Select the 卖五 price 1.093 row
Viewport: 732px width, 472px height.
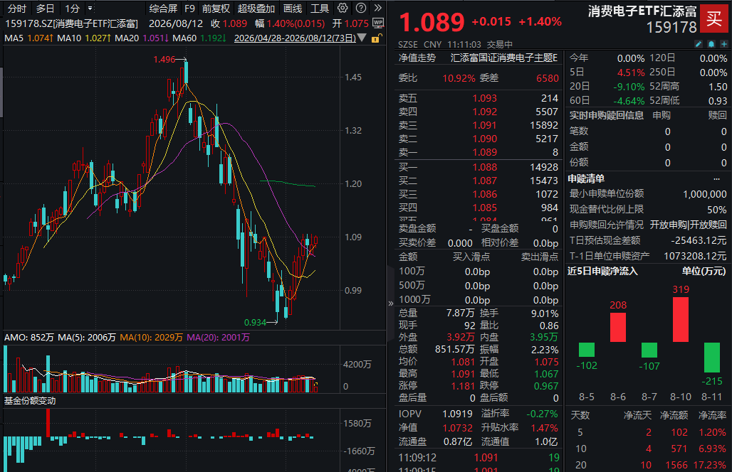pos(479,98)
